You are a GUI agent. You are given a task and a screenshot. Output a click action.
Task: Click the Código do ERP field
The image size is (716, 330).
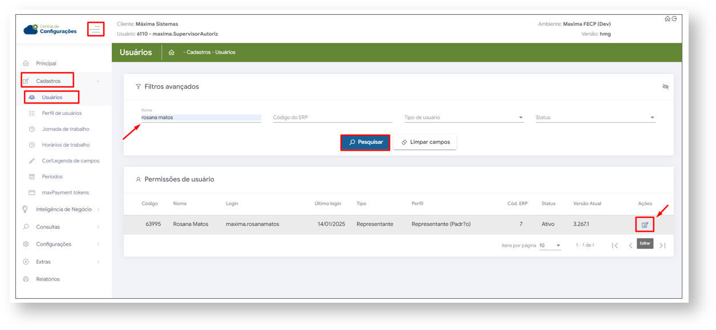click(x=332, y=118)
